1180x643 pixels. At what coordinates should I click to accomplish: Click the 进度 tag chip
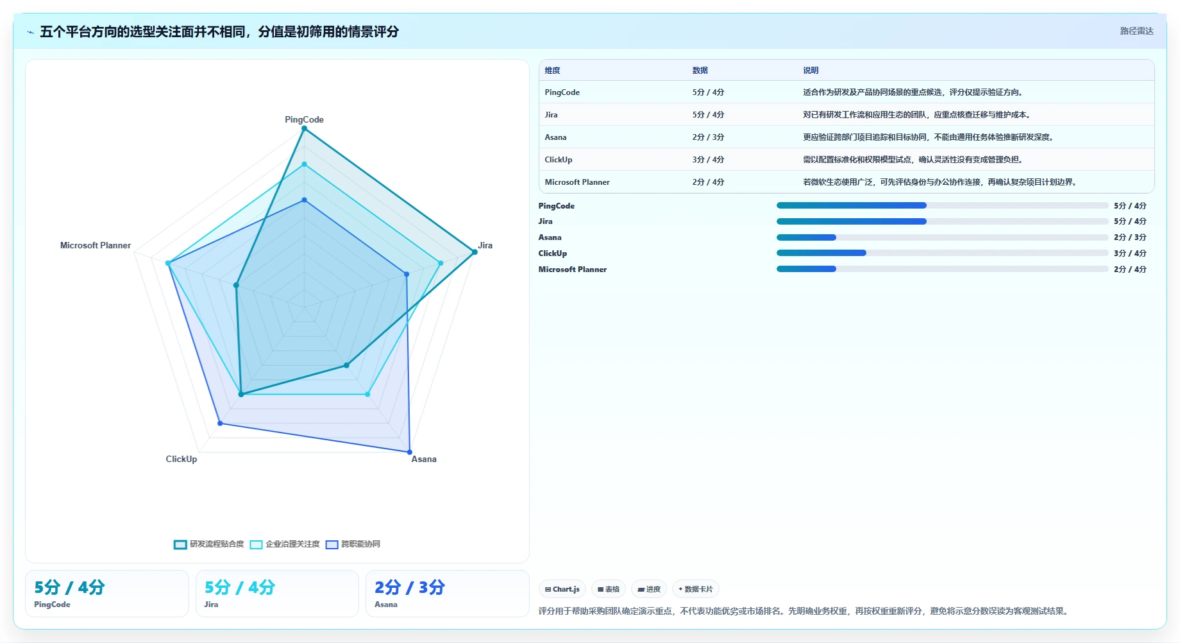pos(649,589)
